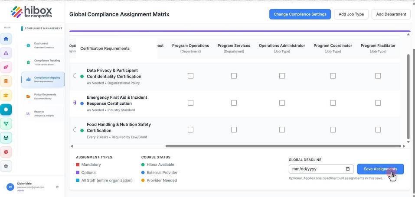The width and height of the screenshot is (415, 197).
Task: Click green status dot for Data Privacy certification
Action: tap(82, 77)
